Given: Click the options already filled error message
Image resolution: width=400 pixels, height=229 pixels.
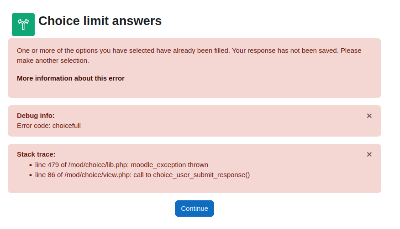Looking at the screenshot, I should point(189,56).
